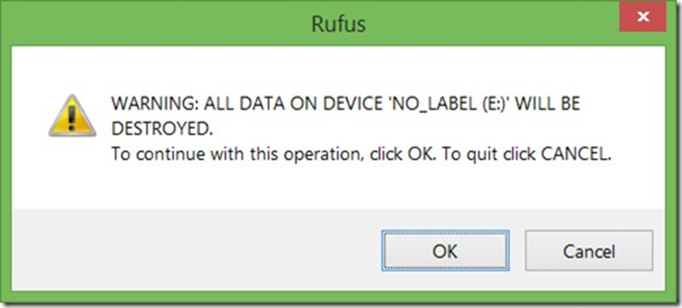Click the yellow warning triangle icon
The width and height of the screenshot is (682, 308).
(x=72, y=116)
